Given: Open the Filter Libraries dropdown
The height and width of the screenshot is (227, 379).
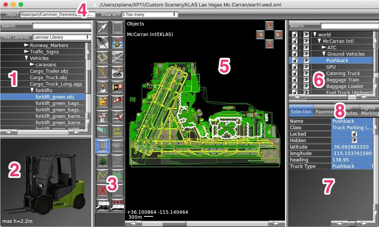Looking at the screenshot, I should [x=61, y=37].
